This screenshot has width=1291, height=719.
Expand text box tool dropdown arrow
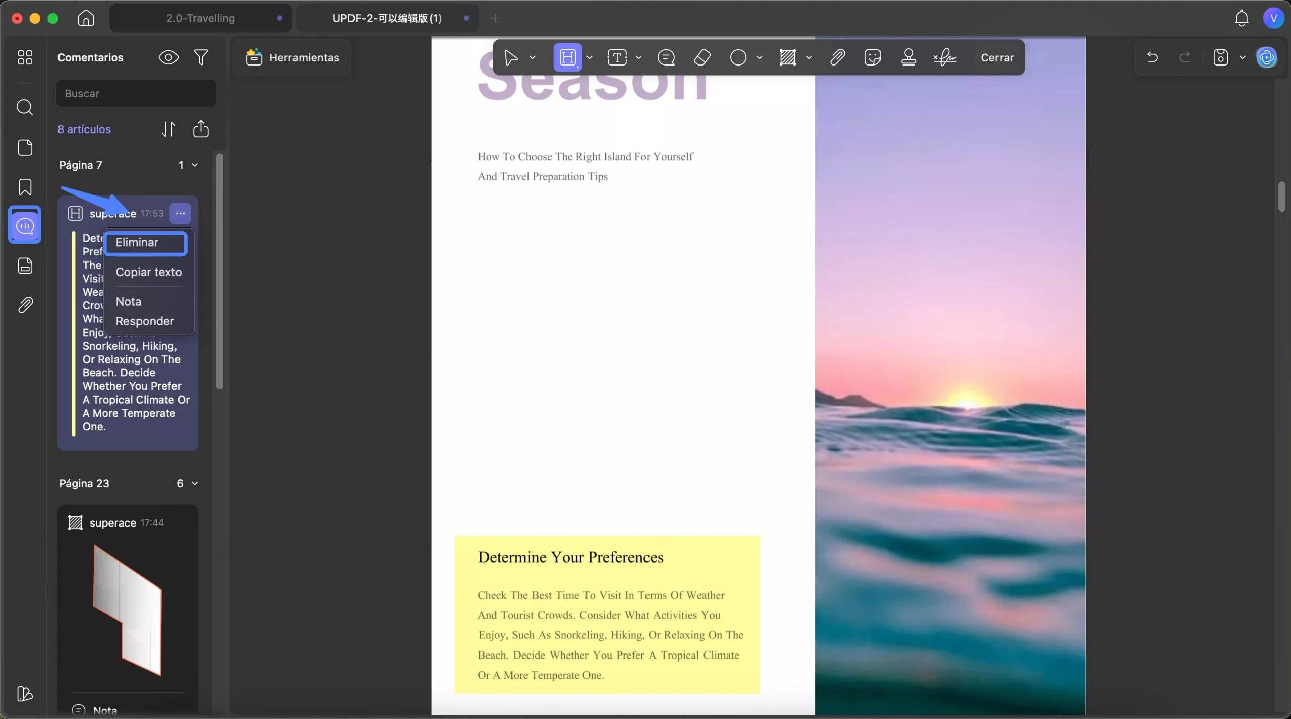638,57
